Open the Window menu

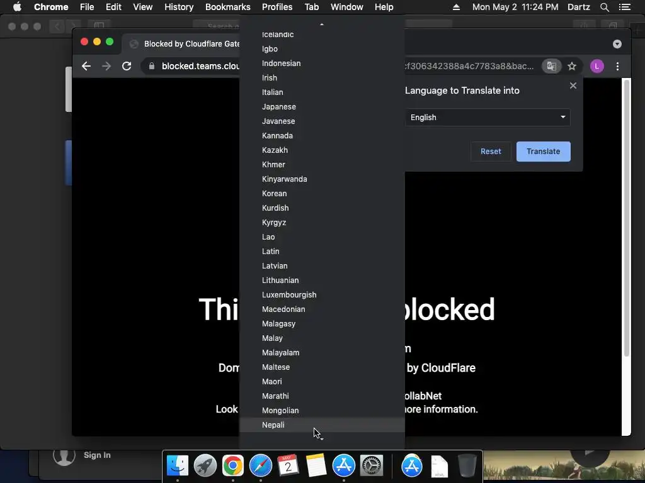[x=347, y=7]
